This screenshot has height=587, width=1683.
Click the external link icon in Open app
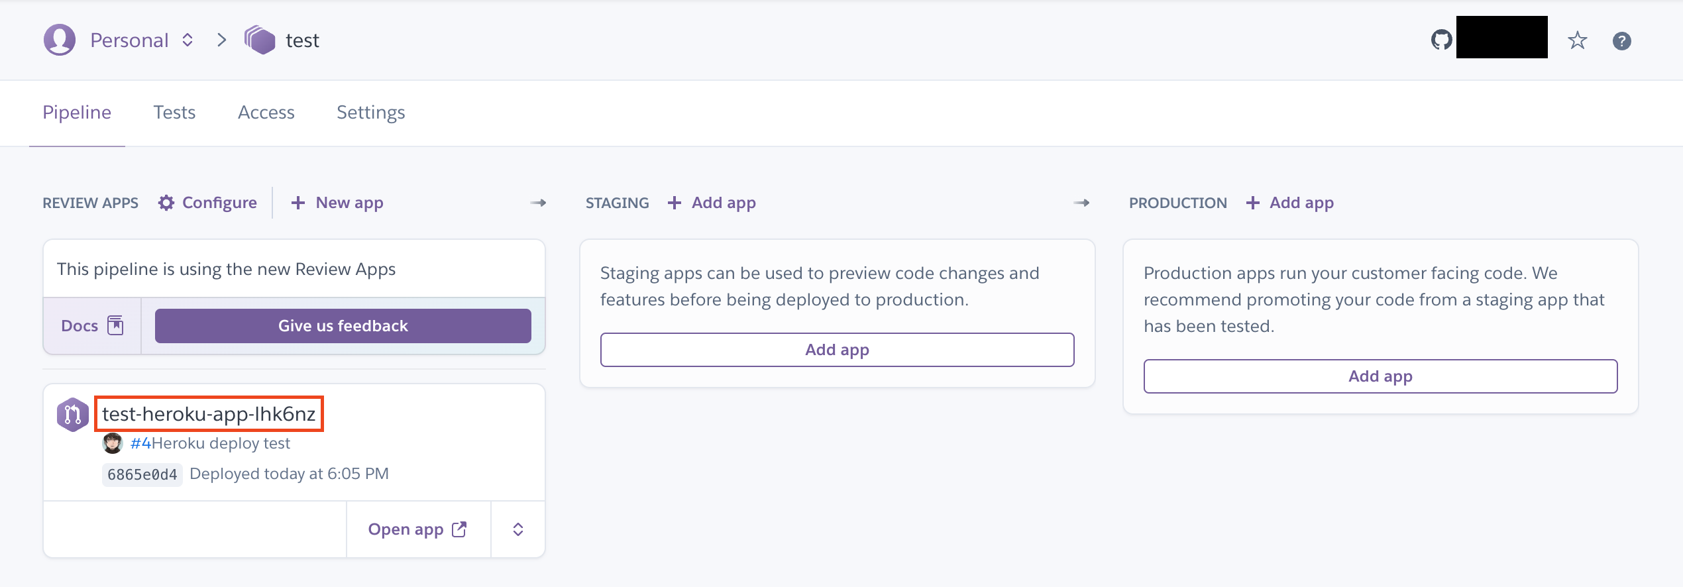[459, 529]
